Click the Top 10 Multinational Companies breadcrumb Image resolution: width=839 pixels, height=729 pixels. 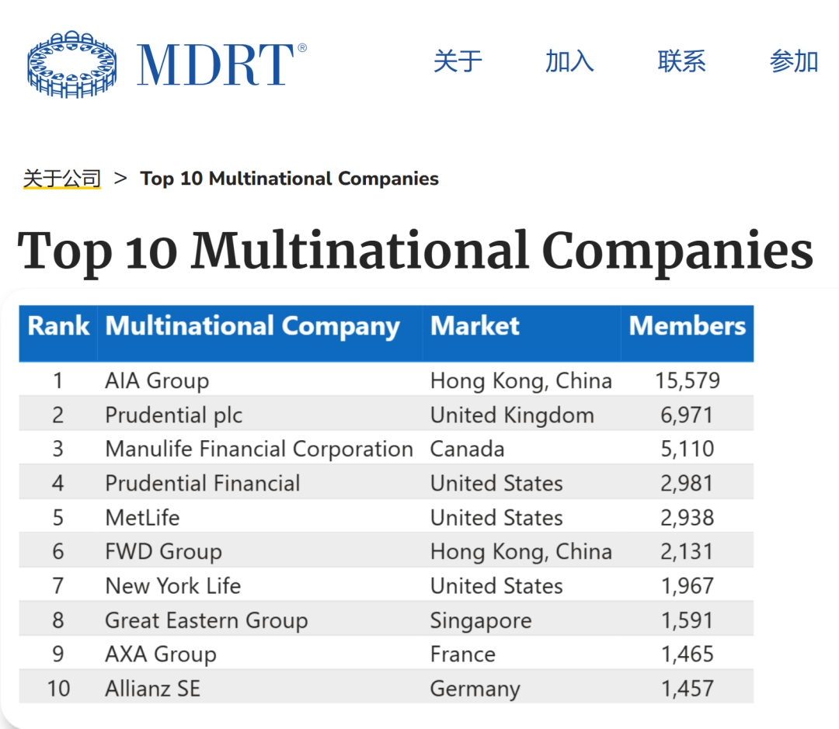pos(289,179)
